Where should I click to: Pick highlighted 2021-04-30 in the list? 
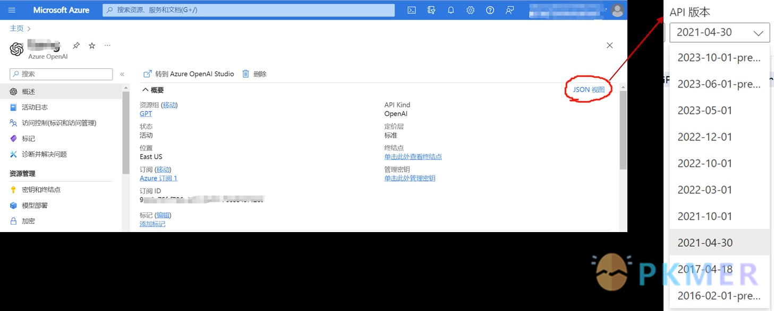coord(719,243)
